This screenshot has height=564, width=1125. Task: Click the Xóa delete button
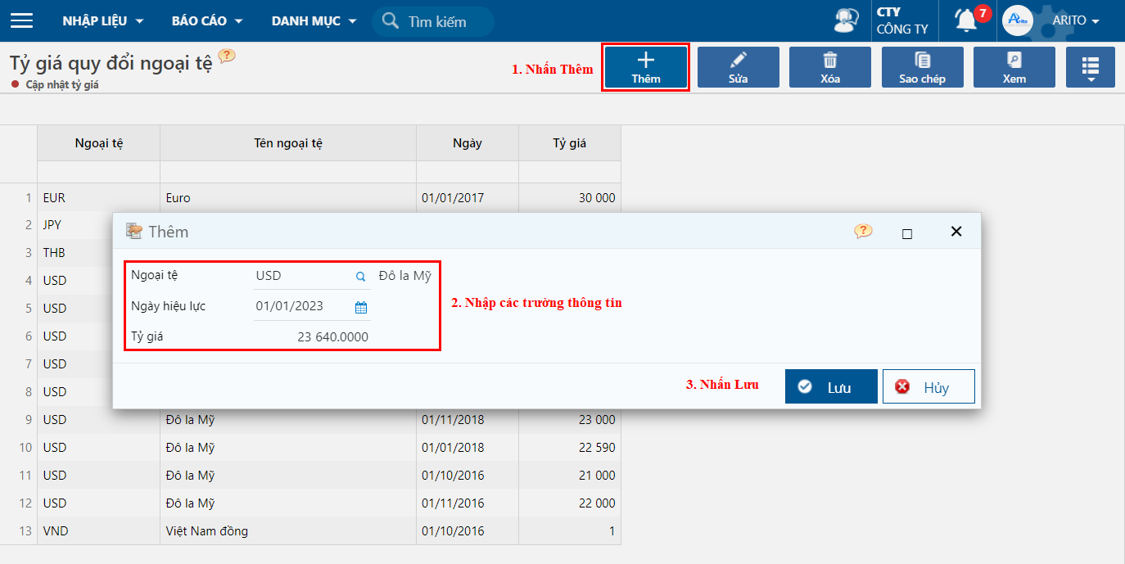pyautogui.click(x=829, y=67)
